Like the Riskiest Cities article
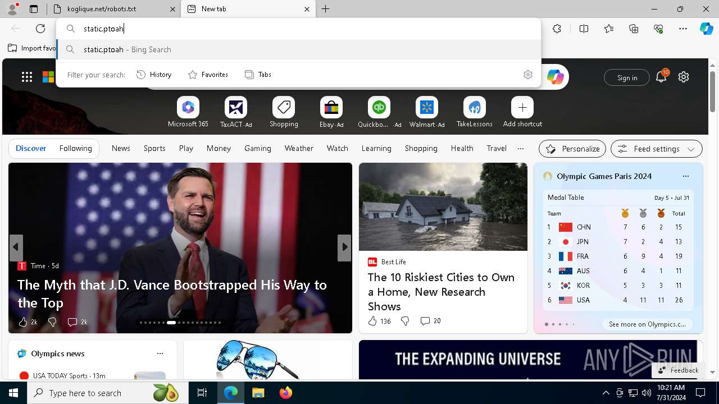719x404 pixels. click(379, 321)
